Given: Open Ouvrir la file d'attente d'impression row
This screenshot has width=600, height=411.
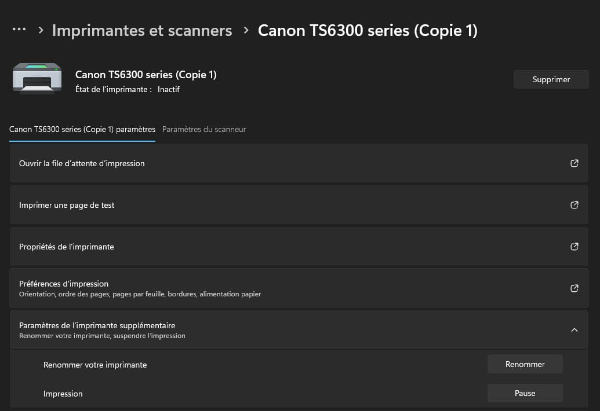Looking at the screenshot, I should click(x=299, y=163).
